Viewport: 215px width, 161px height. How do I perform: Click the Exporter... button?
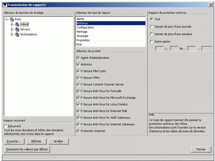click(14, 141)
